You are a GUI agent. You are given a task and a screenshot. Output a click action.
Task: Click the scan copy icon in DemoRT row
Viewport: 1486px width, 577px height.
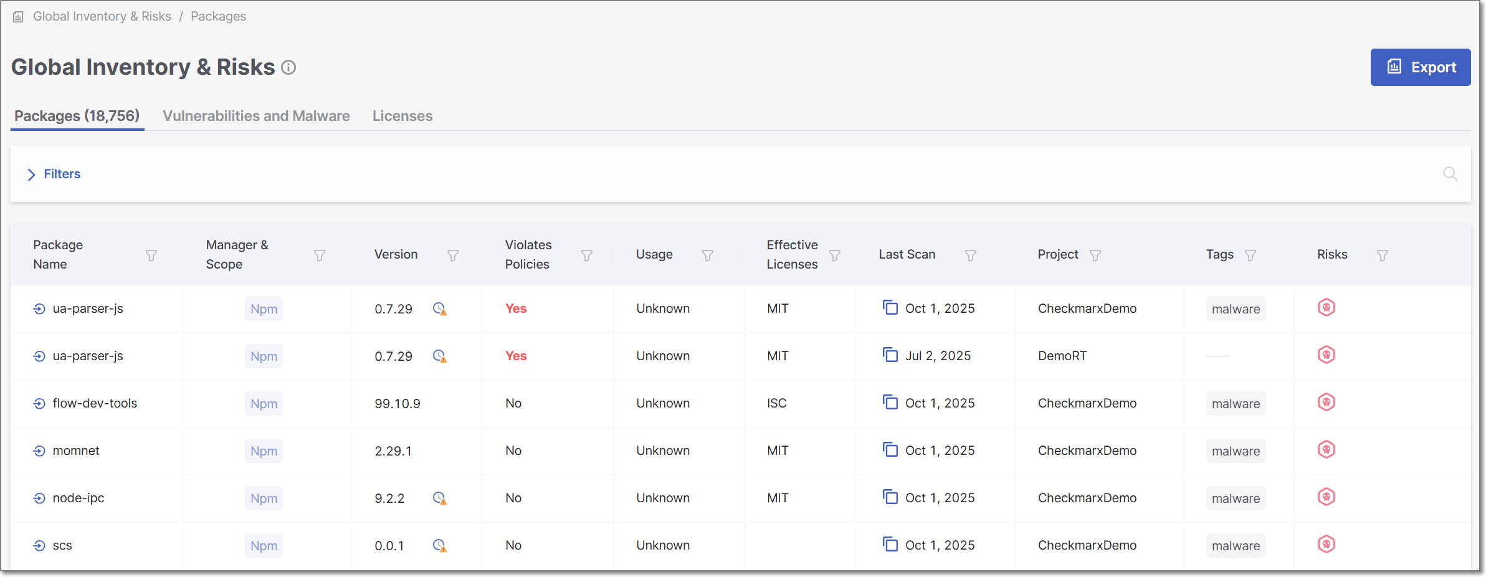[x=890, y=355]
